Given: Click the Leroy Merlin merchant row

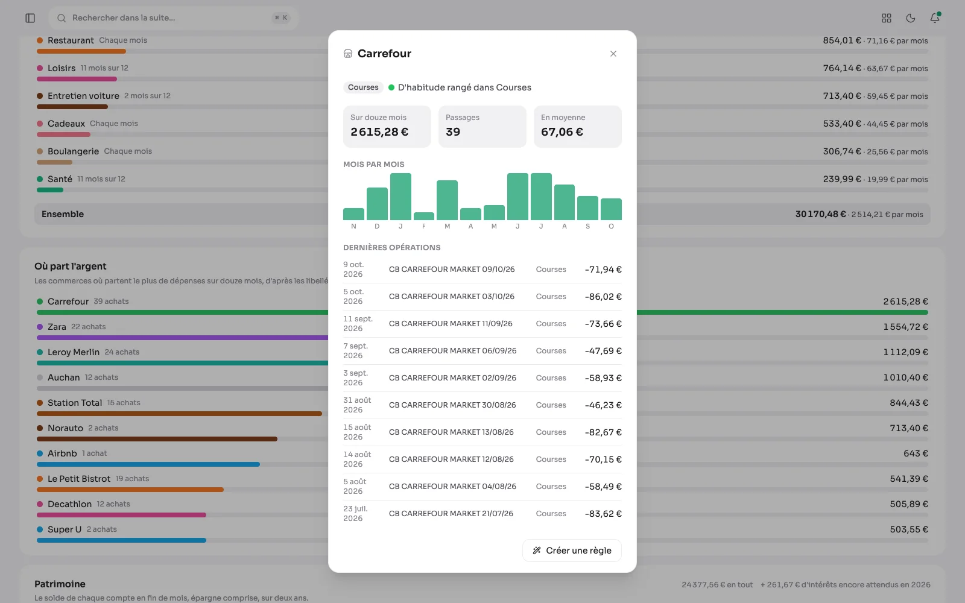Looking at the screenshot, I should 482,356.
